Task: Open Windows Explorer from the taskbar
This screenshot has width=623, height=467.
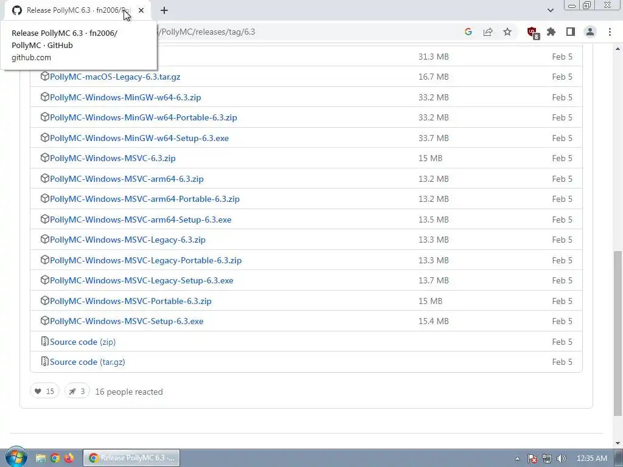Action: point(41,458)
